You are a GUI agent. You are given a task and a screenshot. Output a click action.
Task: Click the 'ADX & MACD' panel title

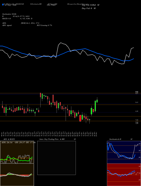9,139
